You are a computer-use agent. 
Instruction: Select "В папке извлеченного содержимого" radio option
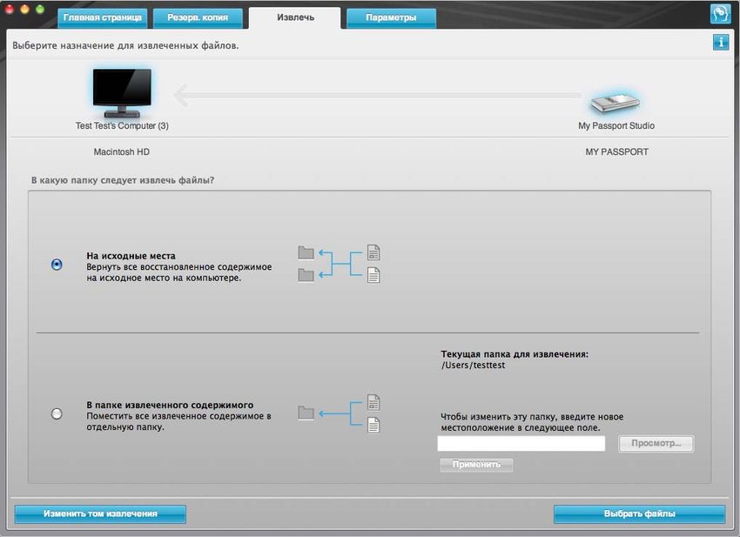(x=57, y=414)
